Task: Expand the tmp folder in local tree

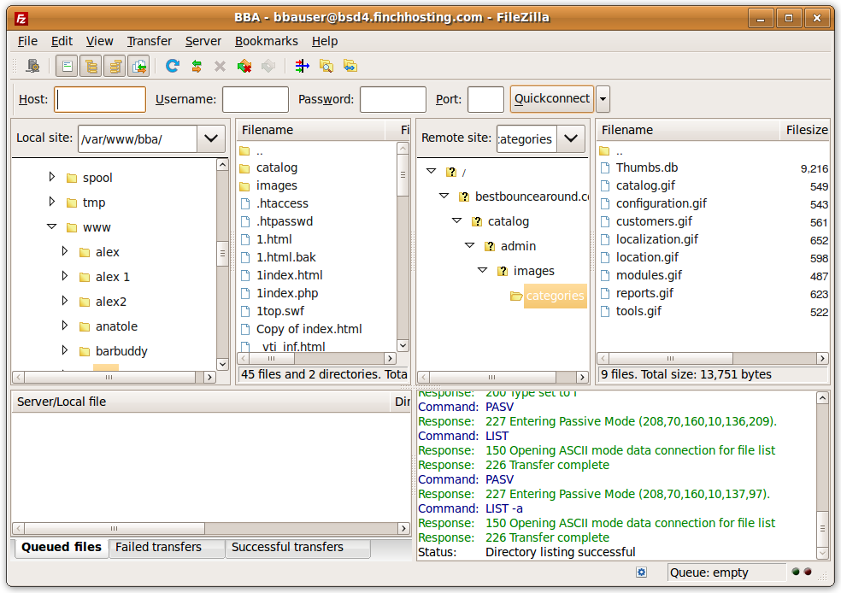Action: pos(51,202)
